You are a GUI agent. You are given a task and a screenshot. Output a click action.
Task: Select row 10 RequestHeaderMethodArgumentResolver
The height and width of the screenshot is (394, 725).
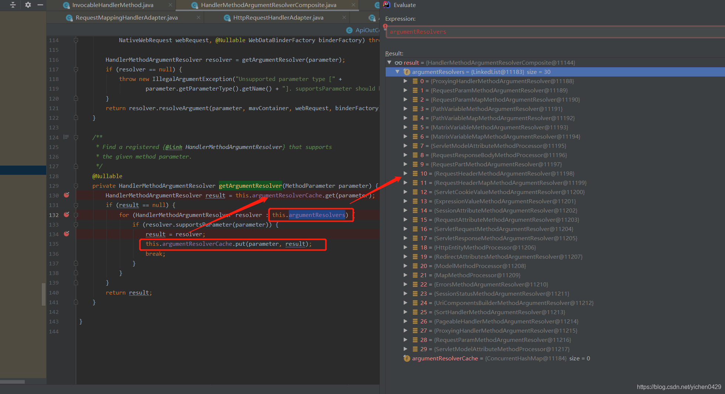click(x=555, y=173)
